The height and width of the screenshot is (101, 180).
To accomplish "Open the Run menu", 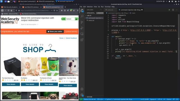I will point(102,7).
